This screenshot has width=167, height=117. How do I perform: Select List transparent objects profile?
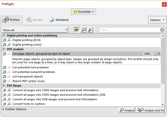28,76
